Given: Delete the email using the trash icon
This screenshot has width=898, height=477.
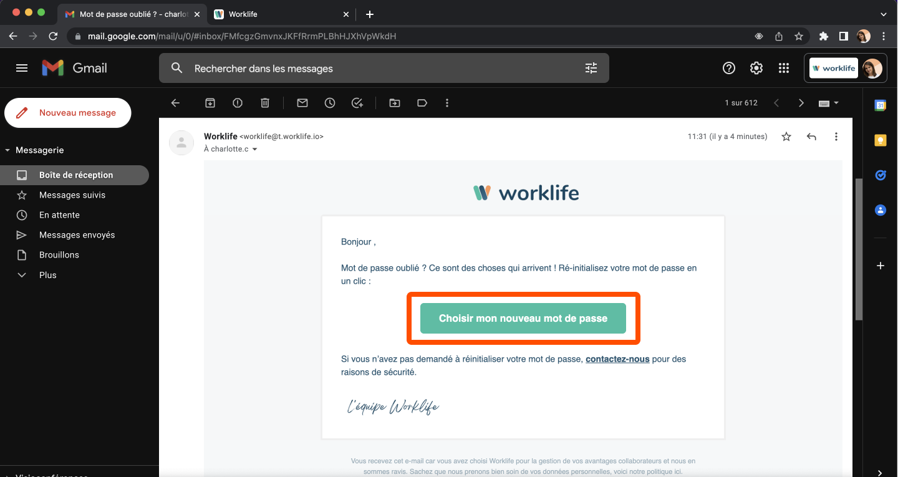Looking at the screenshot, I should click(265, 103).
